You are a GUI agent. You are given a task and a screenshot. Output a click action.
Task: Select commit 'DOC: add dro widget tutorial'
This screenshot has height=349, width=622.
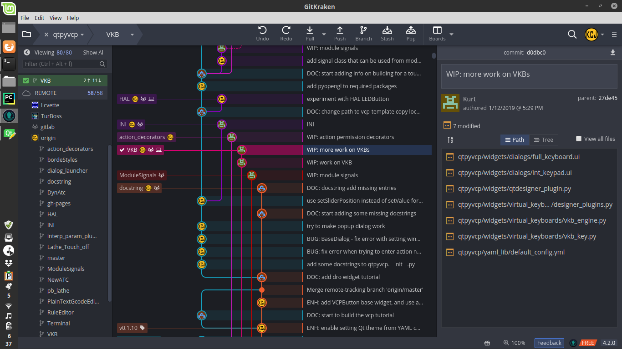pos(343,277)
